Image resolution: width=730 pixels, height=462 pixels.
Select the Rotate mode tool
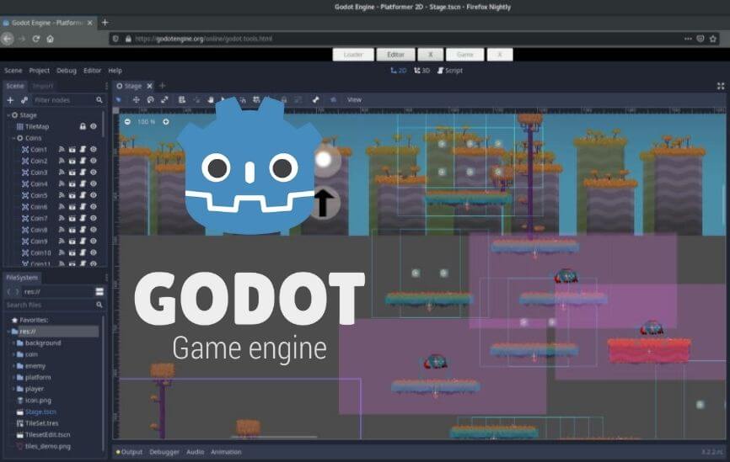[150, 100]
